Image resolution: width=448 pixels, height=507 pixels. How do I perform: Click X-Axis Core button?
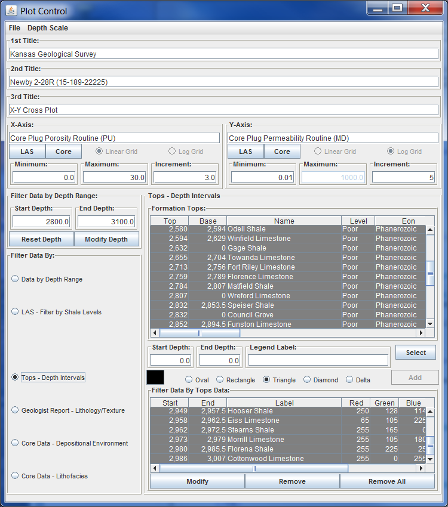[x=63, y=152]
